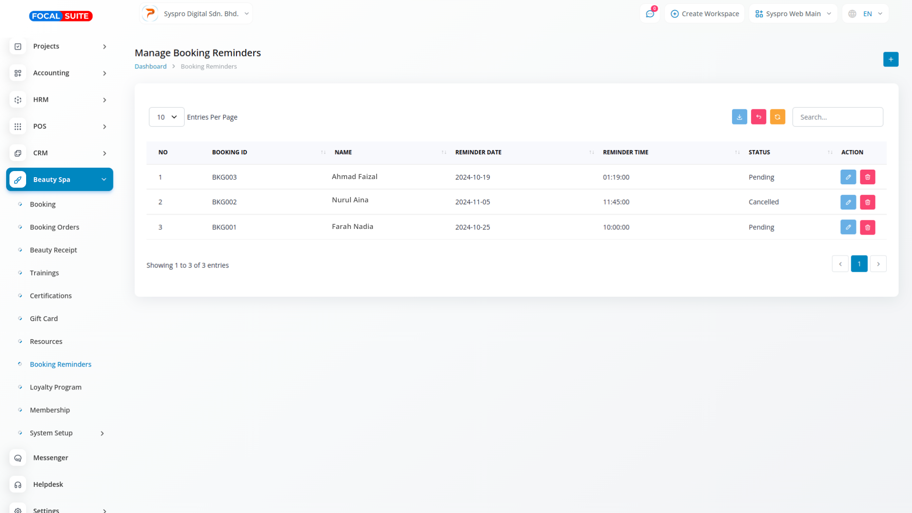Open Loyalty Program in the sidebar

(x=56, y=387)
